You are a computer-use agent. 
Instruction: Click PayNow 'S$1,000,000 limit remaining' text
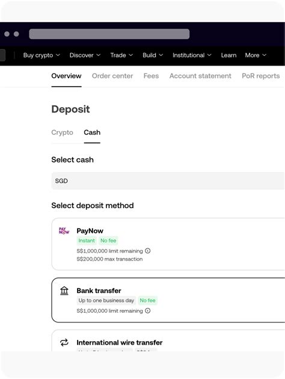coord(110,251)
